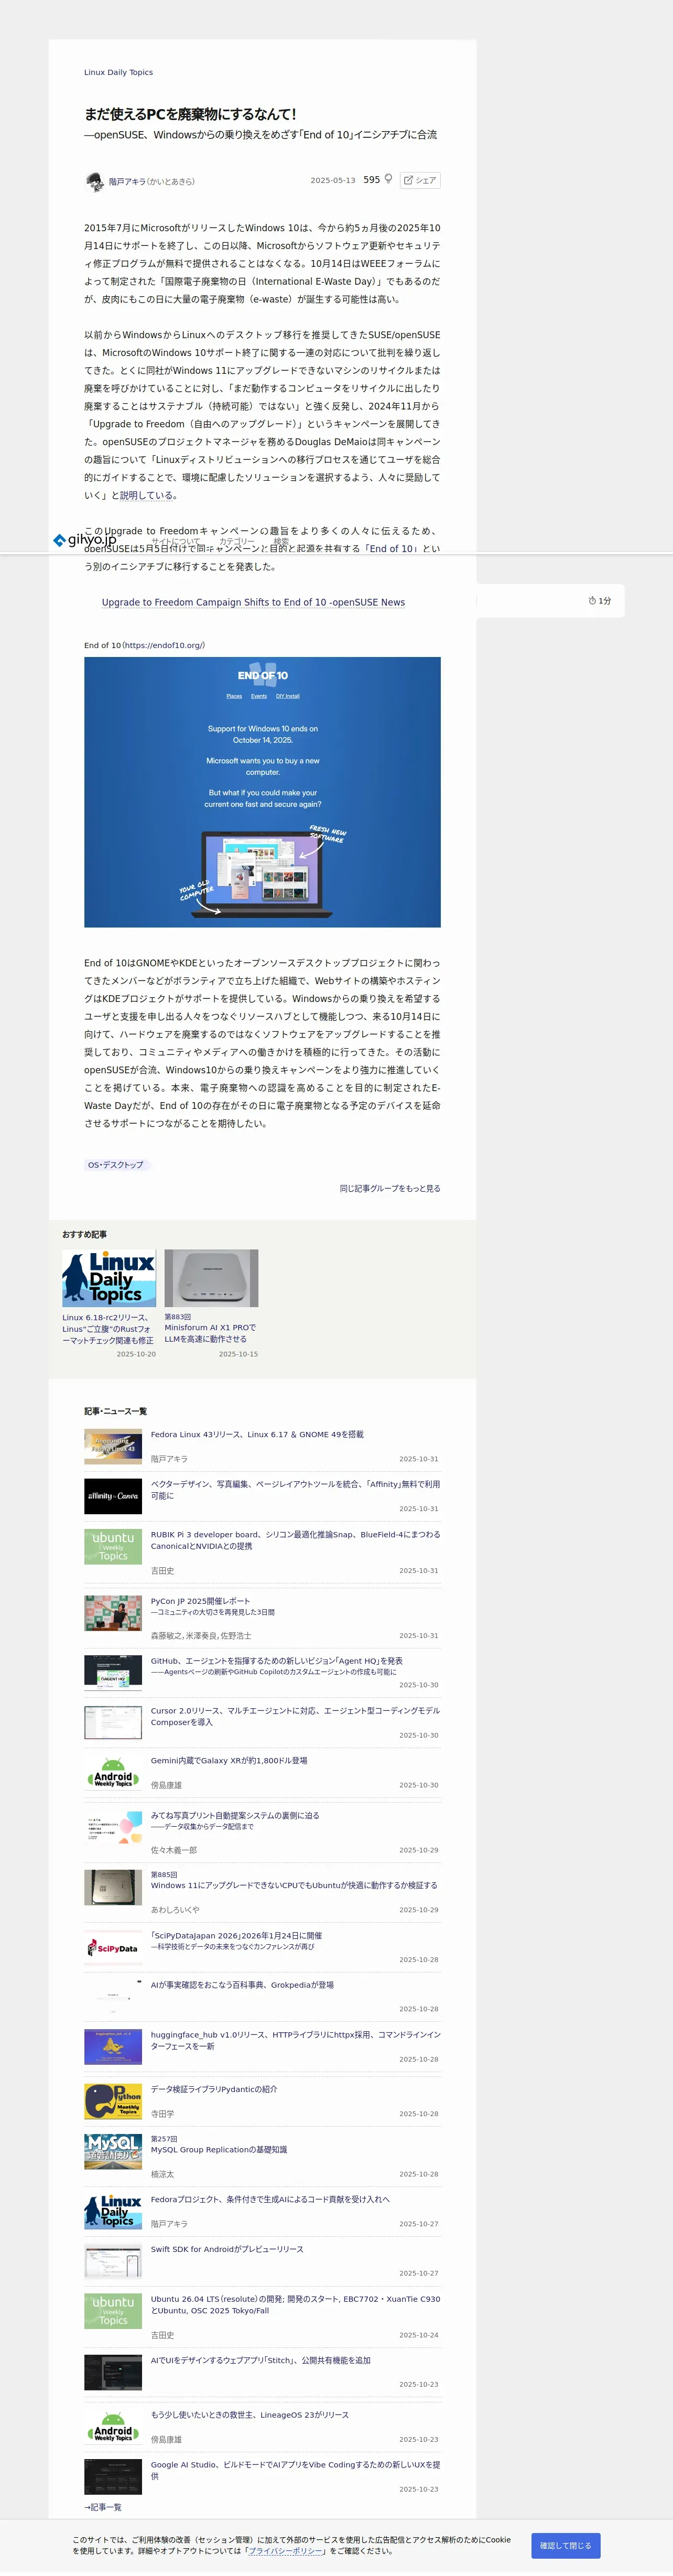Screen dimensions: 673x2576
Task: Open Fedoraプロジェクト 生成AI article
Action: pyautogui.click(x=270, y=2199)
